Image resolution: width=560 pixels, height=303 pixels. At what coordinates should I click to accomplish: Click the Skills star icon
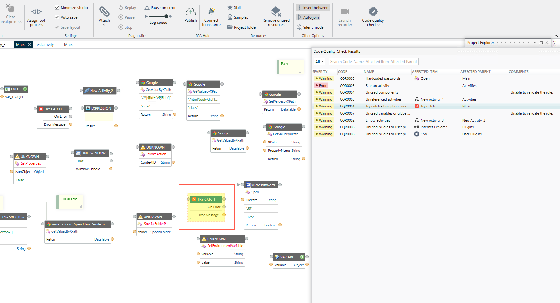tap(230, 7)
